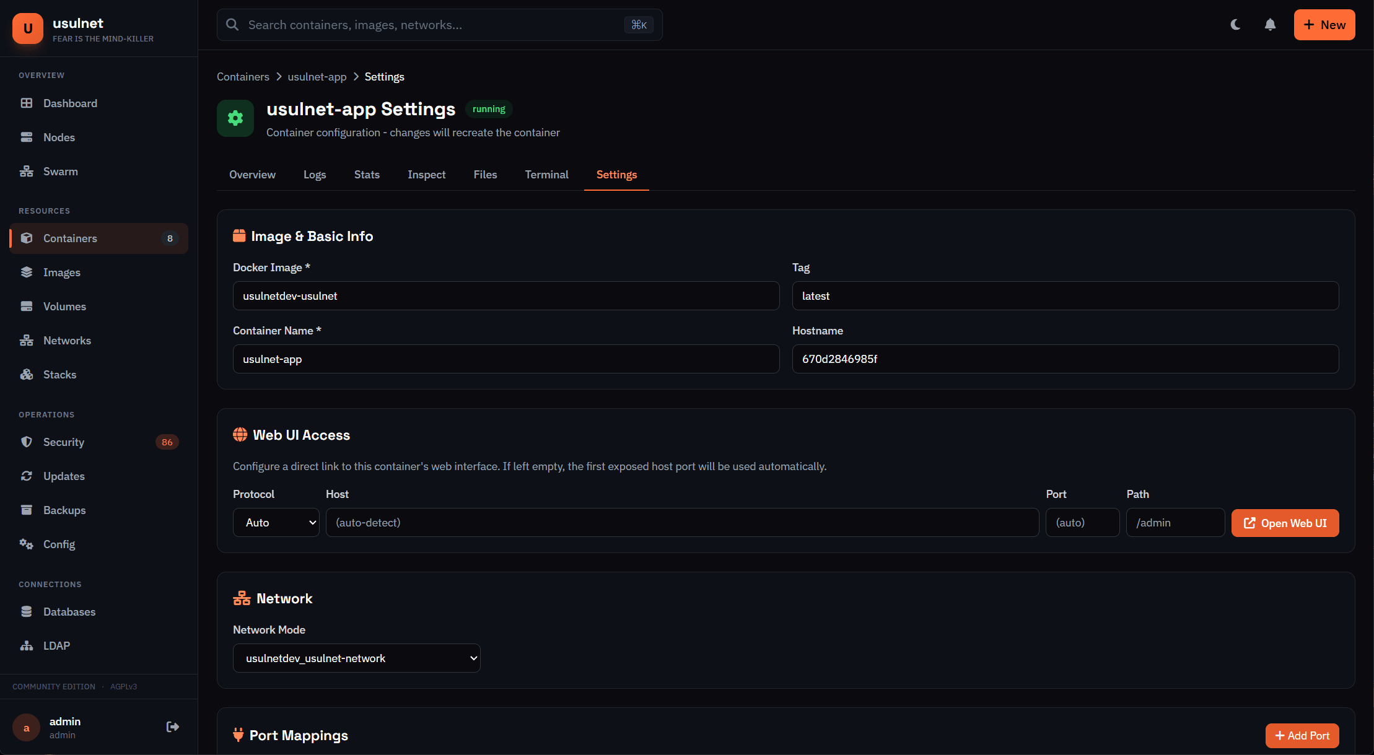
Task: Open the Protocol dropdown under Web UI Access
Action: 276,522
